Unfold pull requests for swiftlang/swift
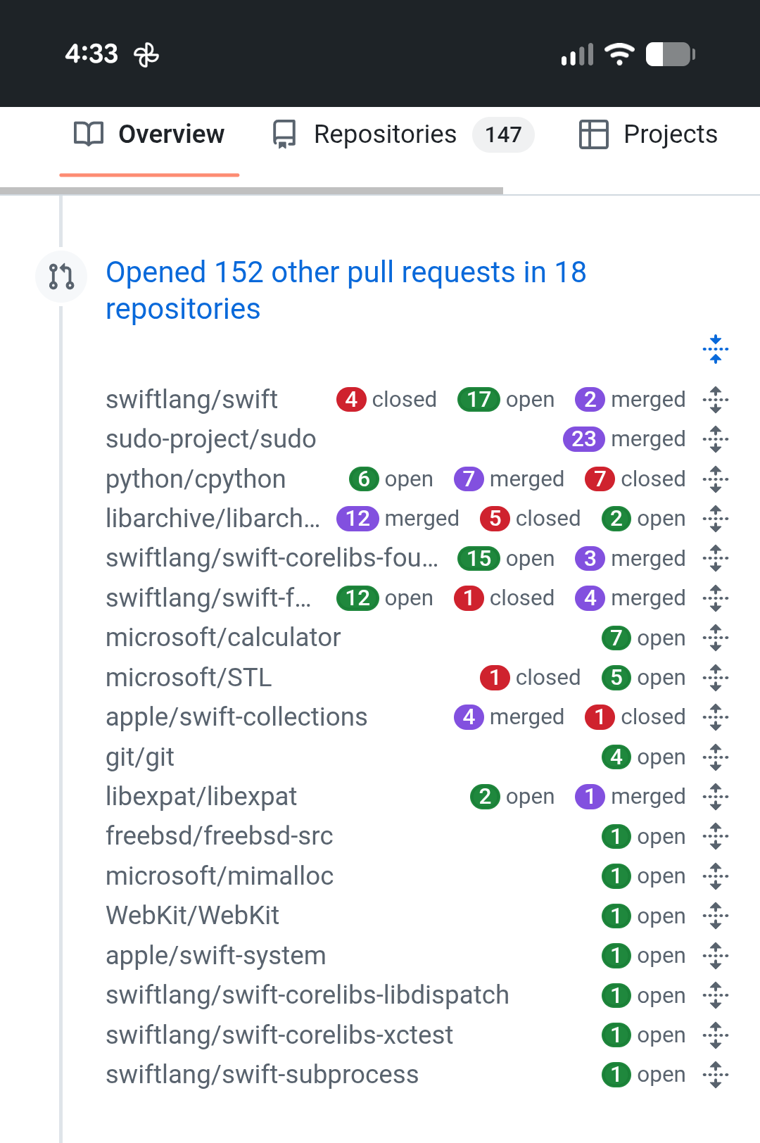The width and height of the screenshot is (760, 1143). tap(716, 400)
